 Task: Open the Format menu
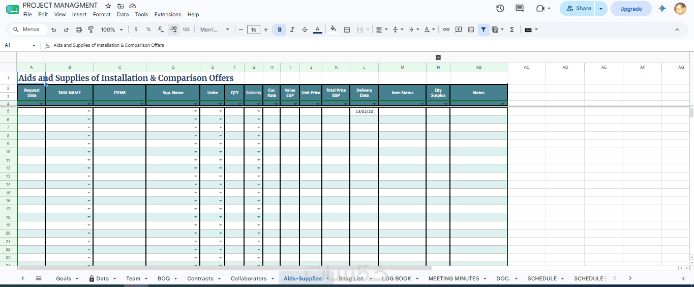[x=102, y=15]
